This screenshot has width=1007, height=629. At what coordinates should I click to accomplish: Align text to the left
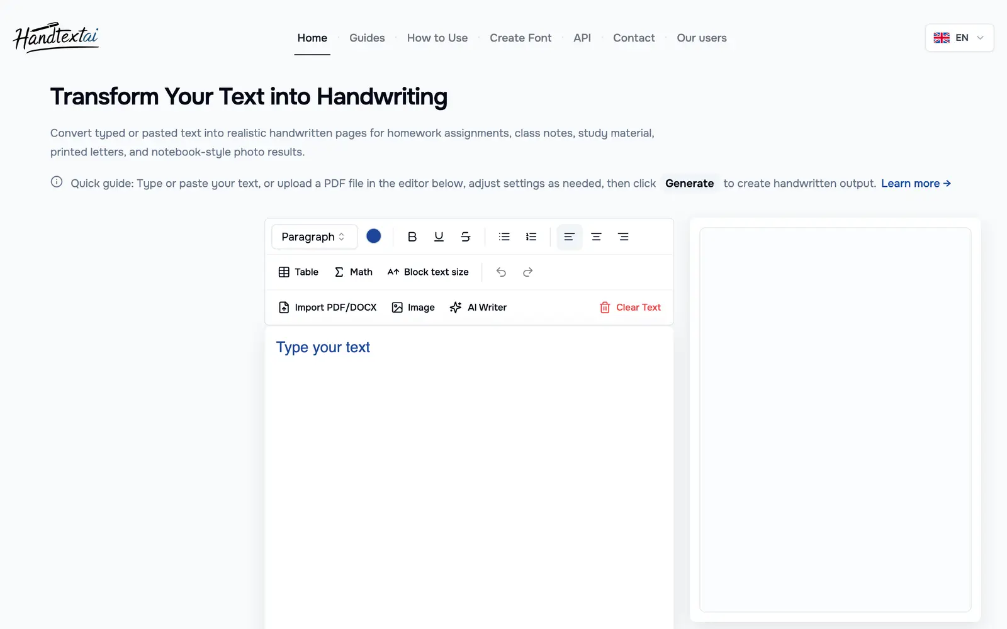[x=570, y=237]
